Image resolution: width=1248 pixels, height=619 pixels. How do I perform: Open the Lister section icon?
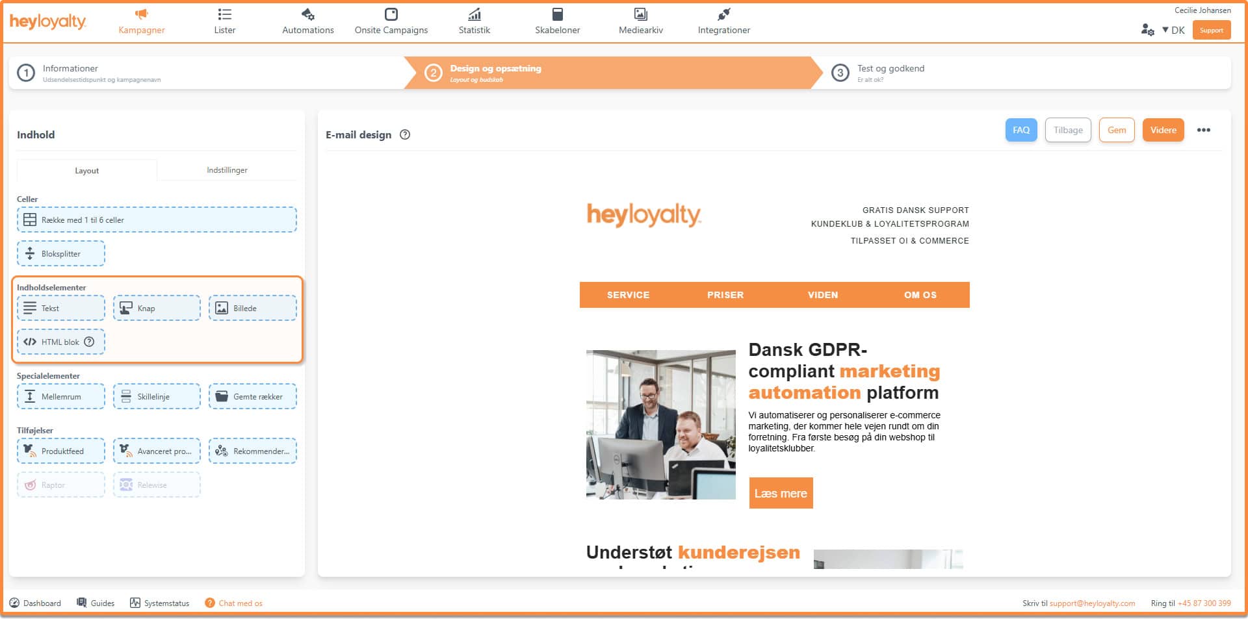coord(224,14)
